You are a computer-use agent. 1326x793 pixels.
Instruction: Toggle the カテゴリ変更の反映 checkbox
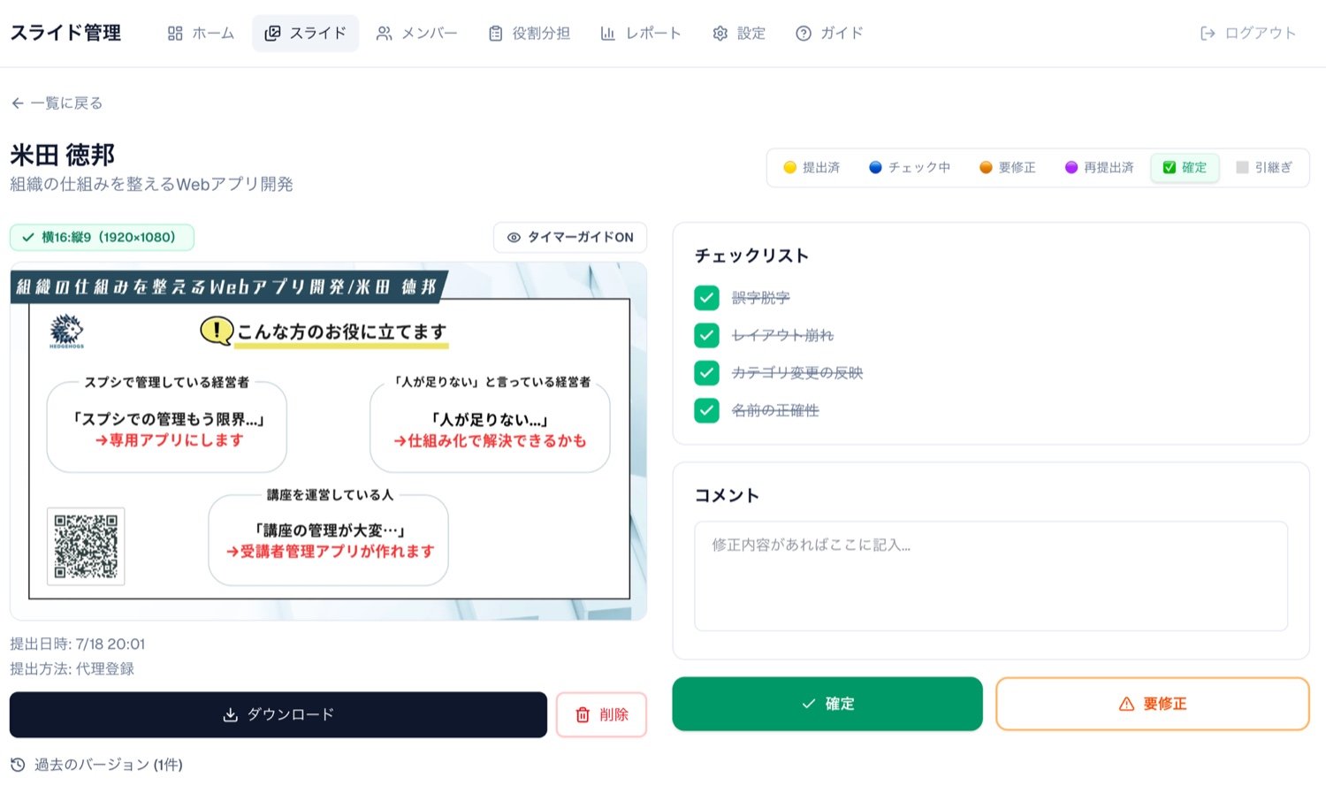[x=706, y=373]
